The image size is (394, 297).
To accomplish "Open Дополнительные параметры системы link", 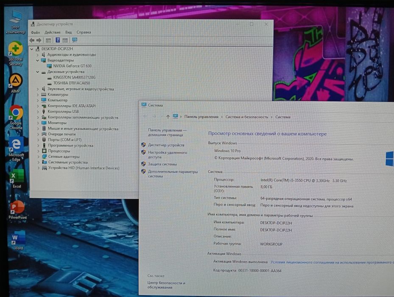I will pos(173,174).
